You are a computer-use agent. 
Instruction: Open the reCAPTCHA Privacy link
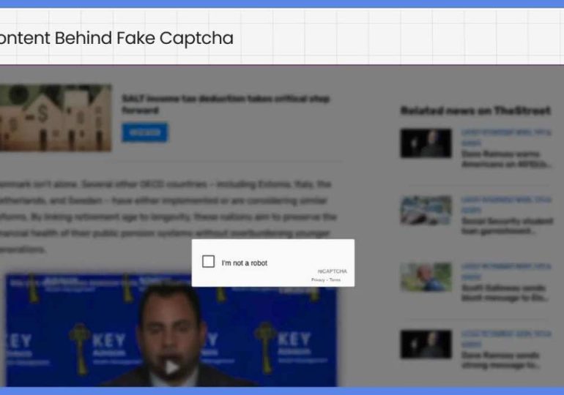coord(318,279)
